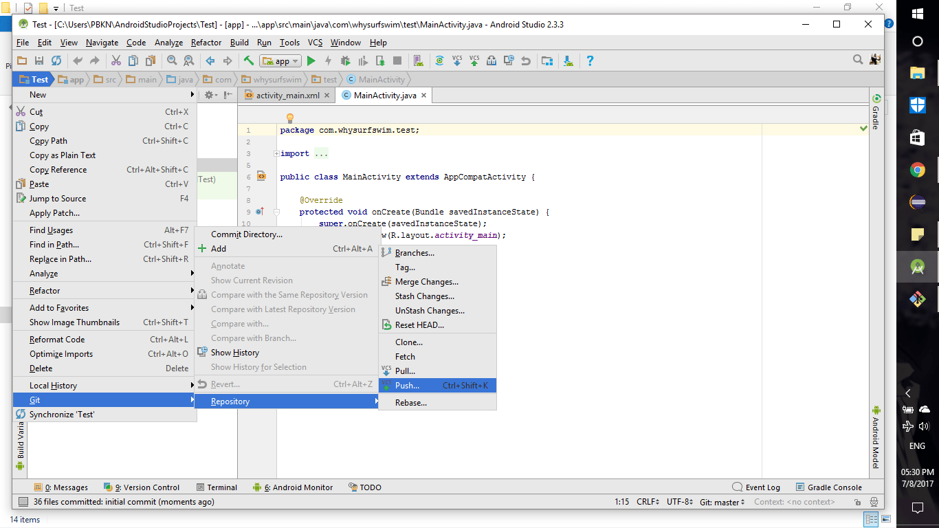Open the Terminal tool window
This screenshot has height=528, width=939.
pyautogui.click(x=217, y=487)
